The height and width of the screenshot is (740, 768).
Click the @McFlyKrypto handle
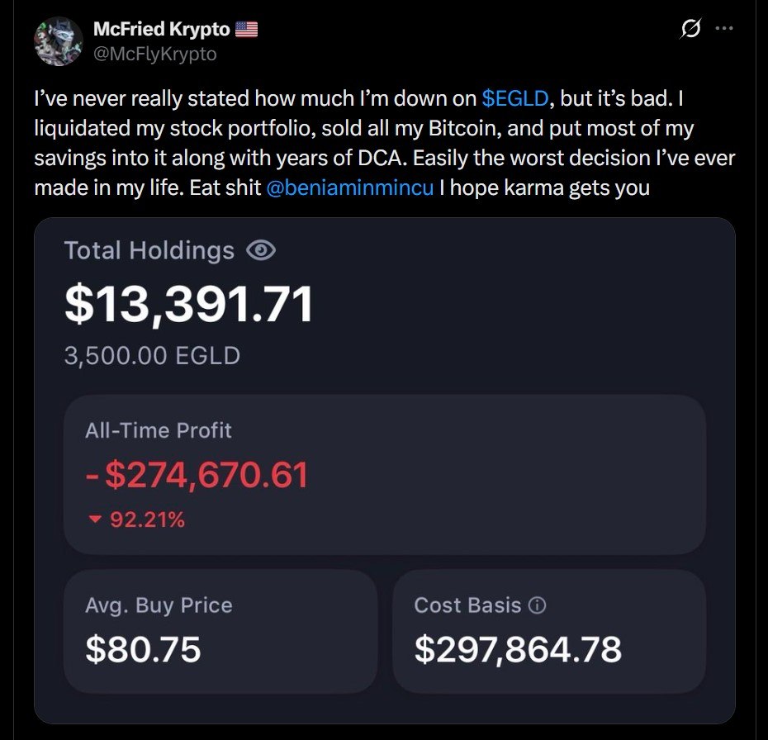click(x=154, y=54)
